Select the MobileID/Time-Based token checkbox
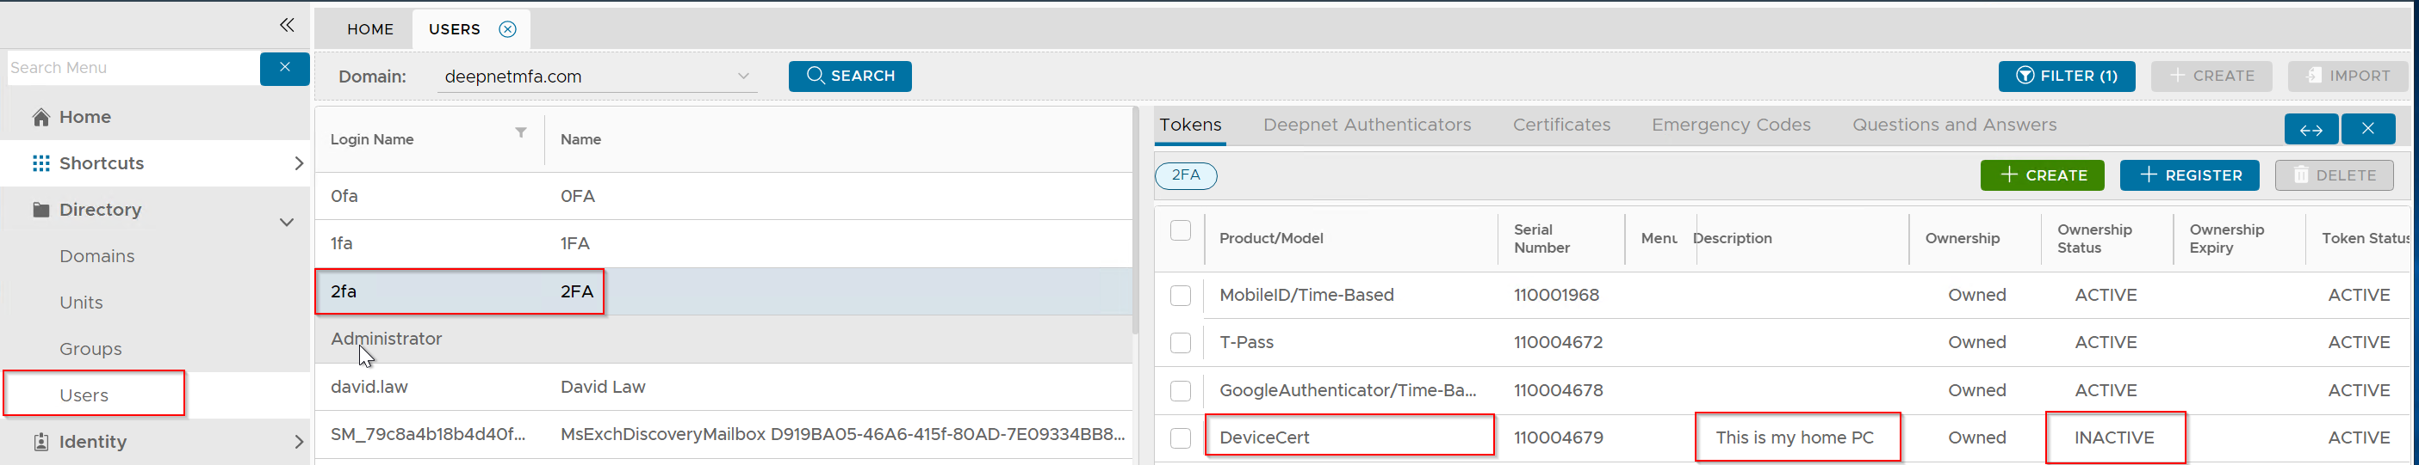The height and width of the screenshot is (465, 2419). 1181,296
